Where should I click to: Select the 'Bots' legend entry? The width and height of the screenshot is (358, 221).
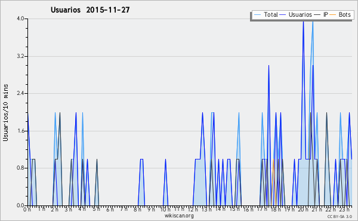(344, 14)
